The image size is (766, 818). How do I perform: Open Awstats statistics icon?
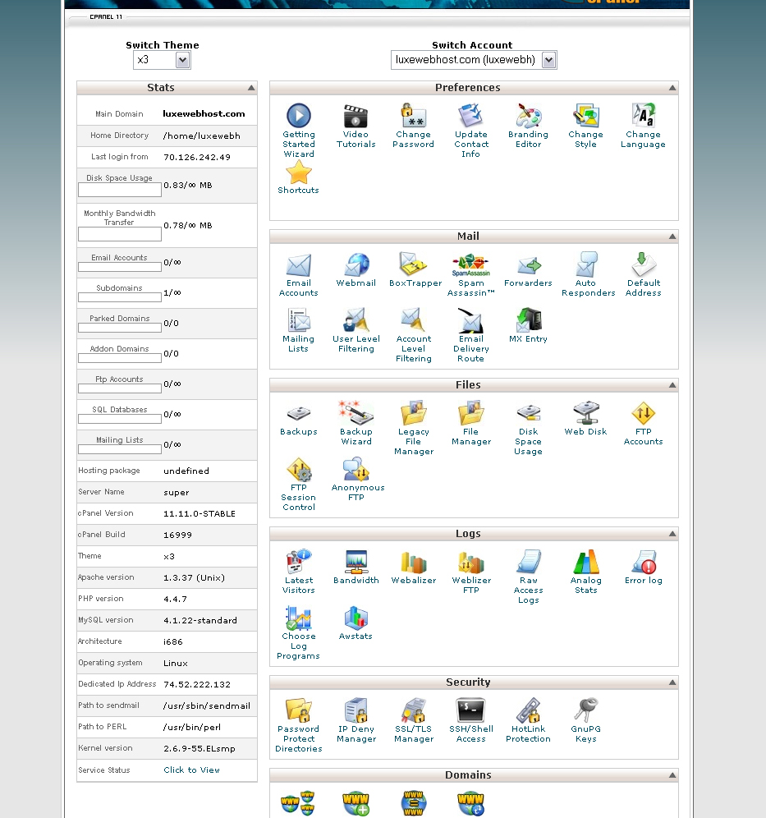pos(355,618)
